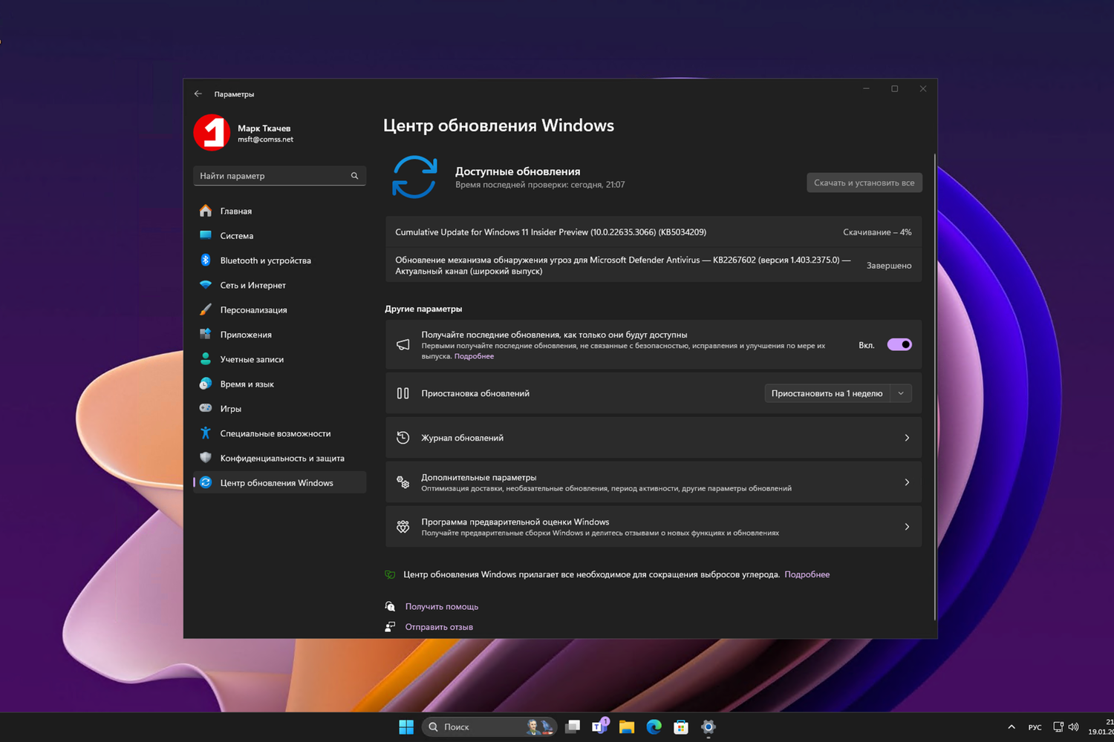Select Учетные записи in the sidebar
Screen dimensions: 1114x742
point(279,359)
